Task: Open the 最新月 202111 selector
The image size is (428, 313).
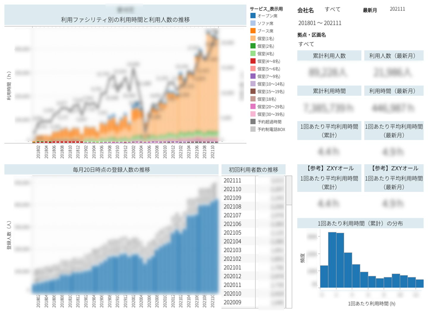Action: pos(397,9)
